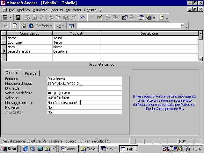This screenshot has width=204, height=153.
Task: Select the 'Memo' data type cell
Action: (76, 47)
